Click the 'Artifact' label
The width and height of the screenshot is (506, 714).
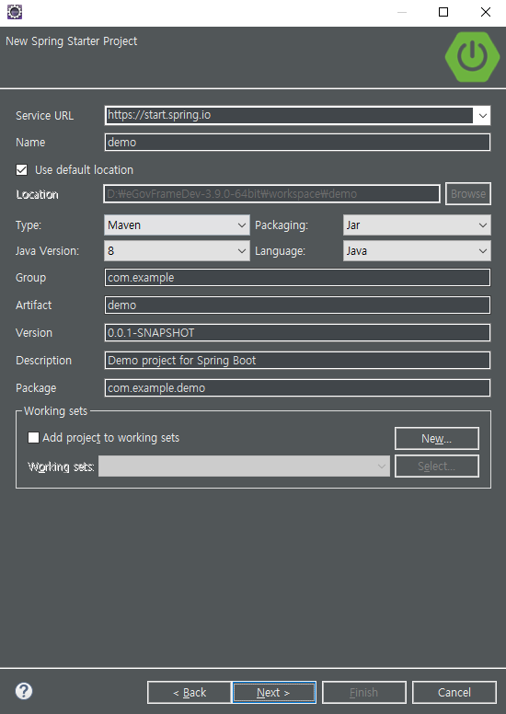(x=34, y=305)
